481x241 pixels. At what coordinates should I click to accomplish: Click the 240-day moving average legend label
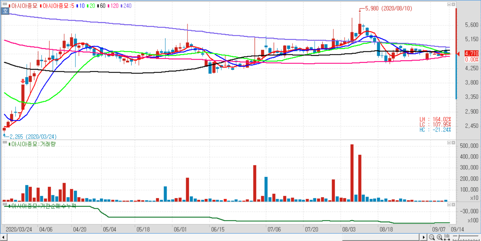[x=125, y=6]
